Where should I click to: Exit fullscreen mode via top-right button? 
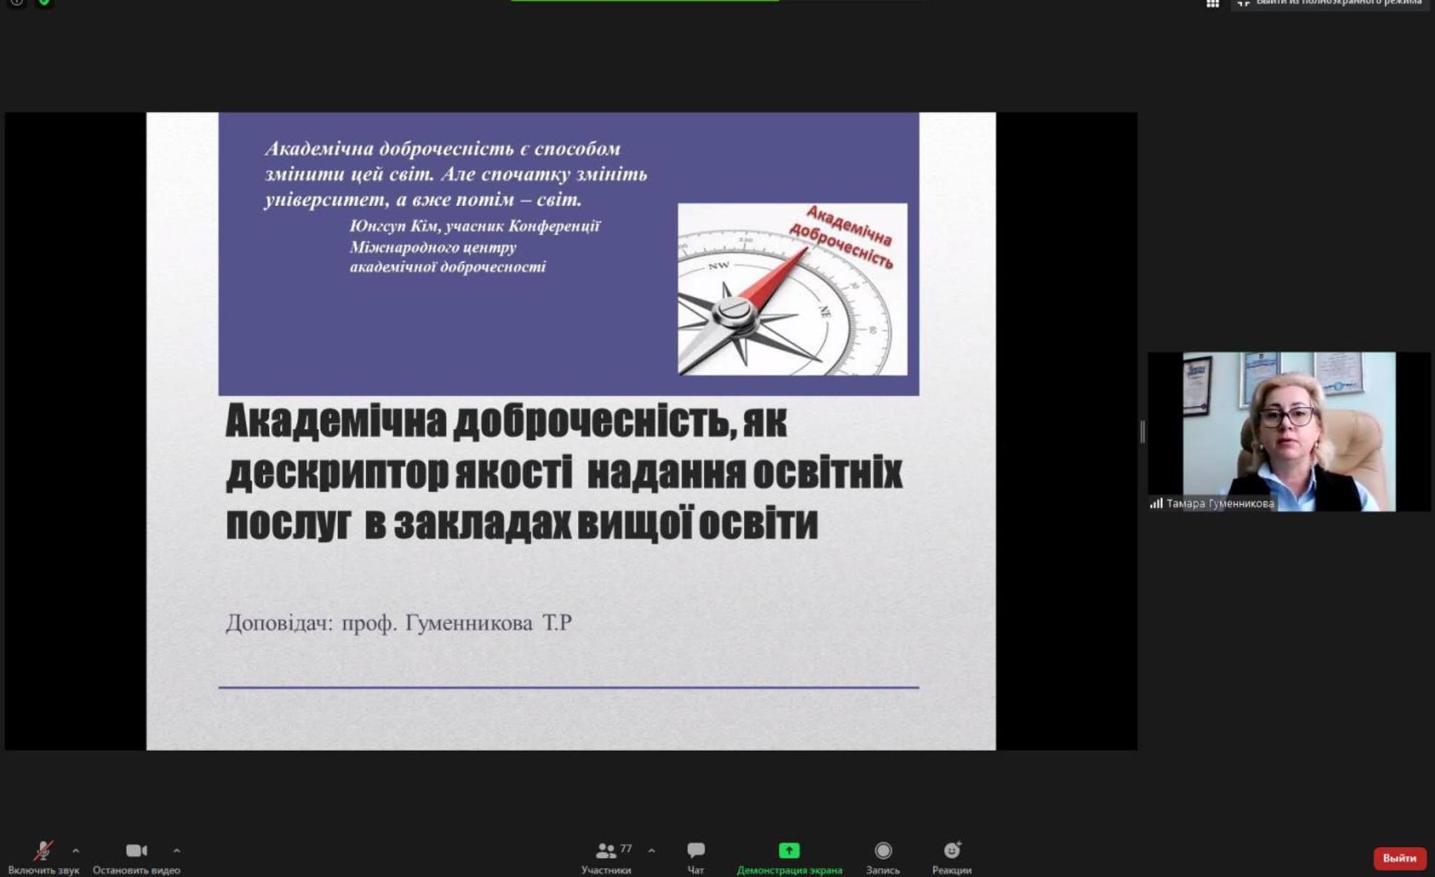(1329, 4)
